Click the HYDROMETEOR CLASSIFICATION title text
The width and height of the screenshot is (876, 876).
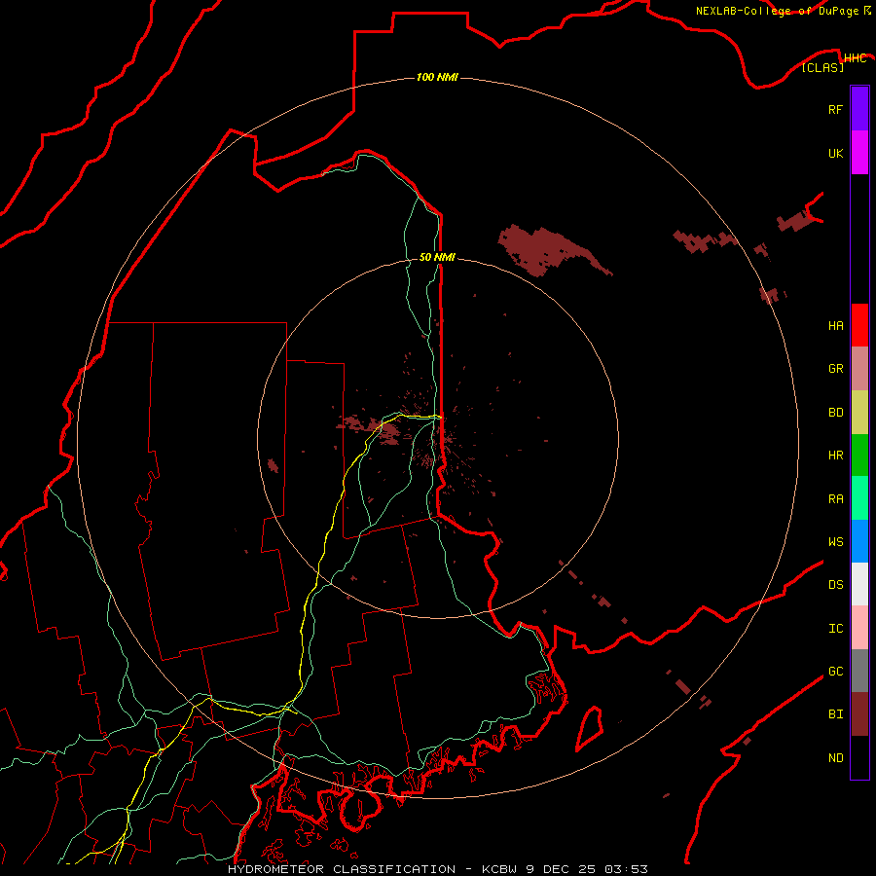[342, 869]
